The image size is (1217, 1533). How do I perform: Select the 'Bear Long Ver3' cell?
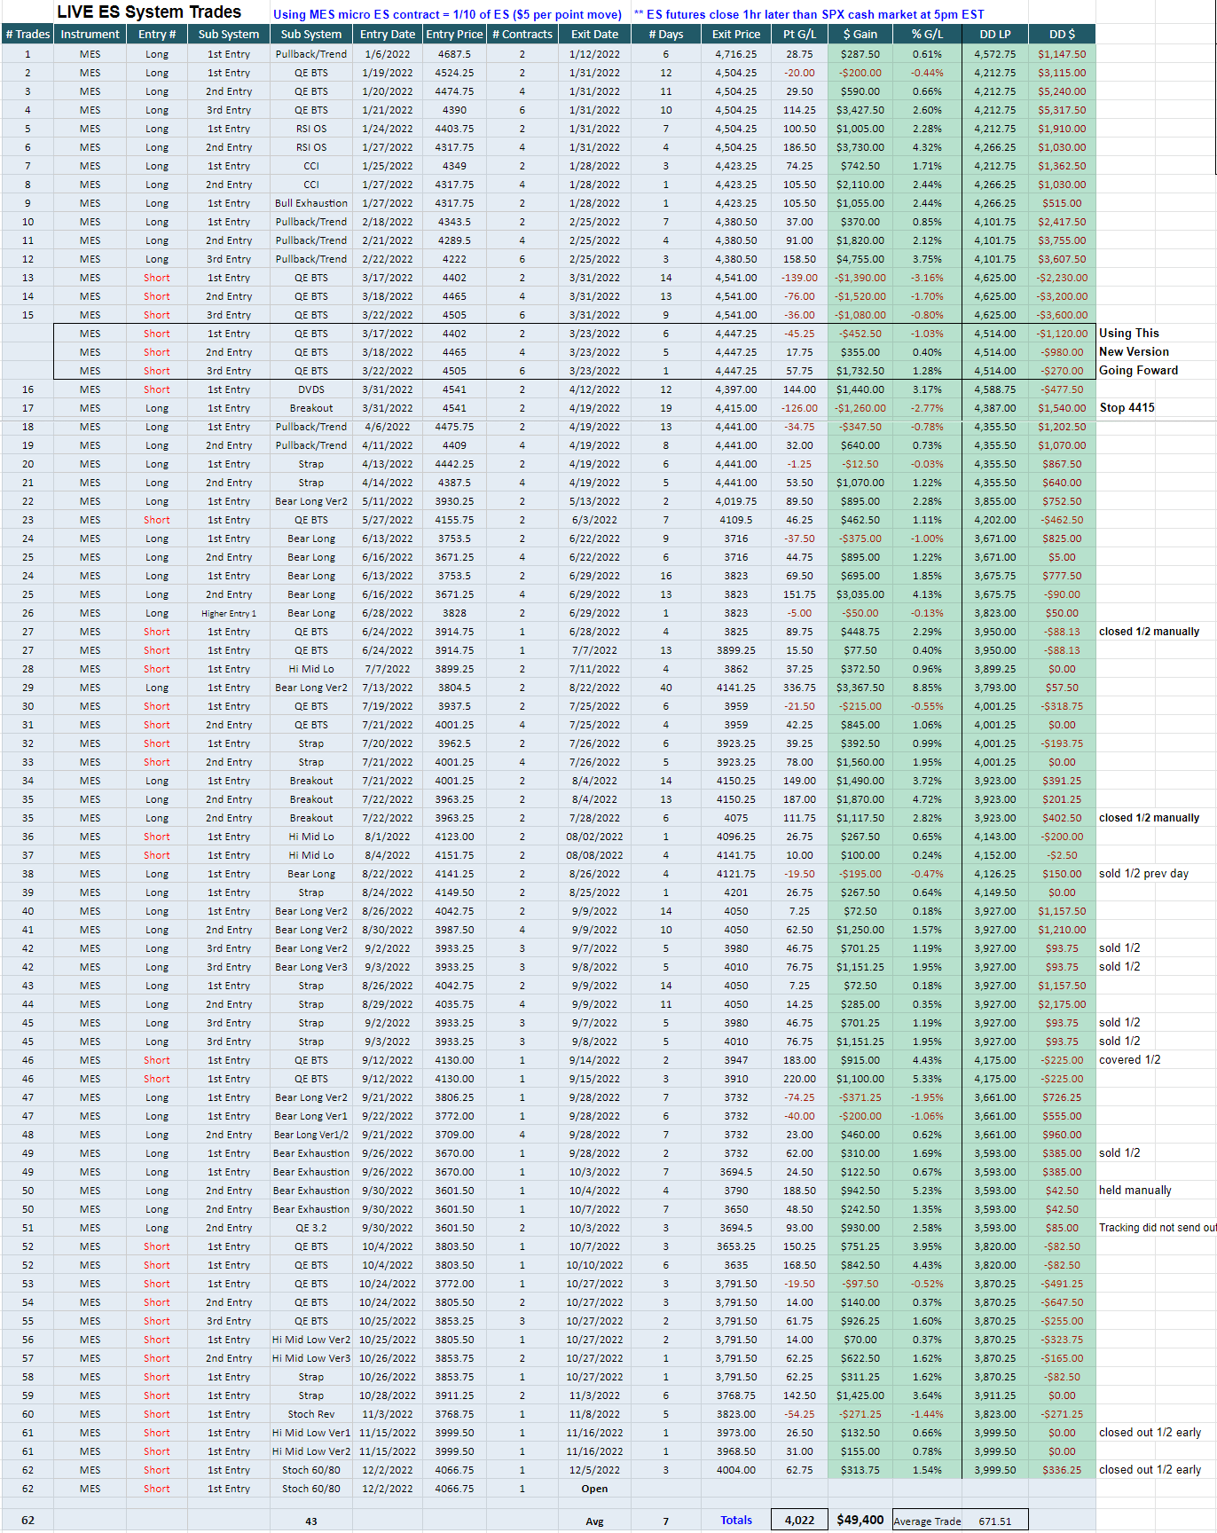click(311, 968)
